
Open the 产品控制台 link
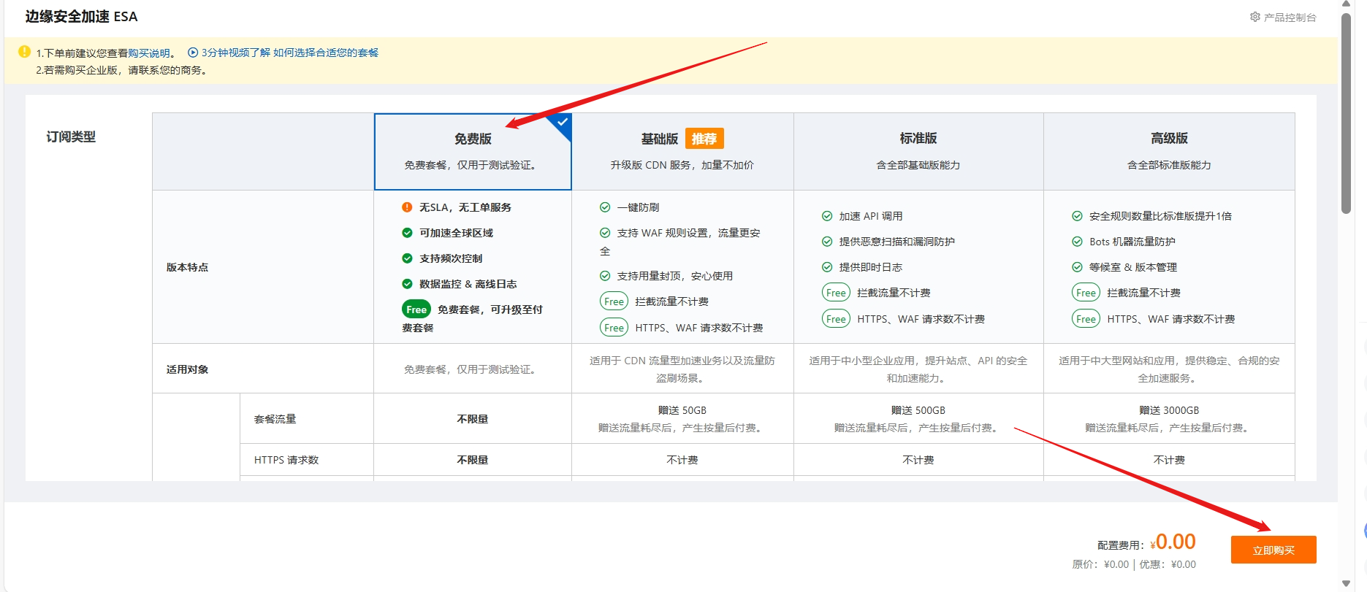[1290, 18]
